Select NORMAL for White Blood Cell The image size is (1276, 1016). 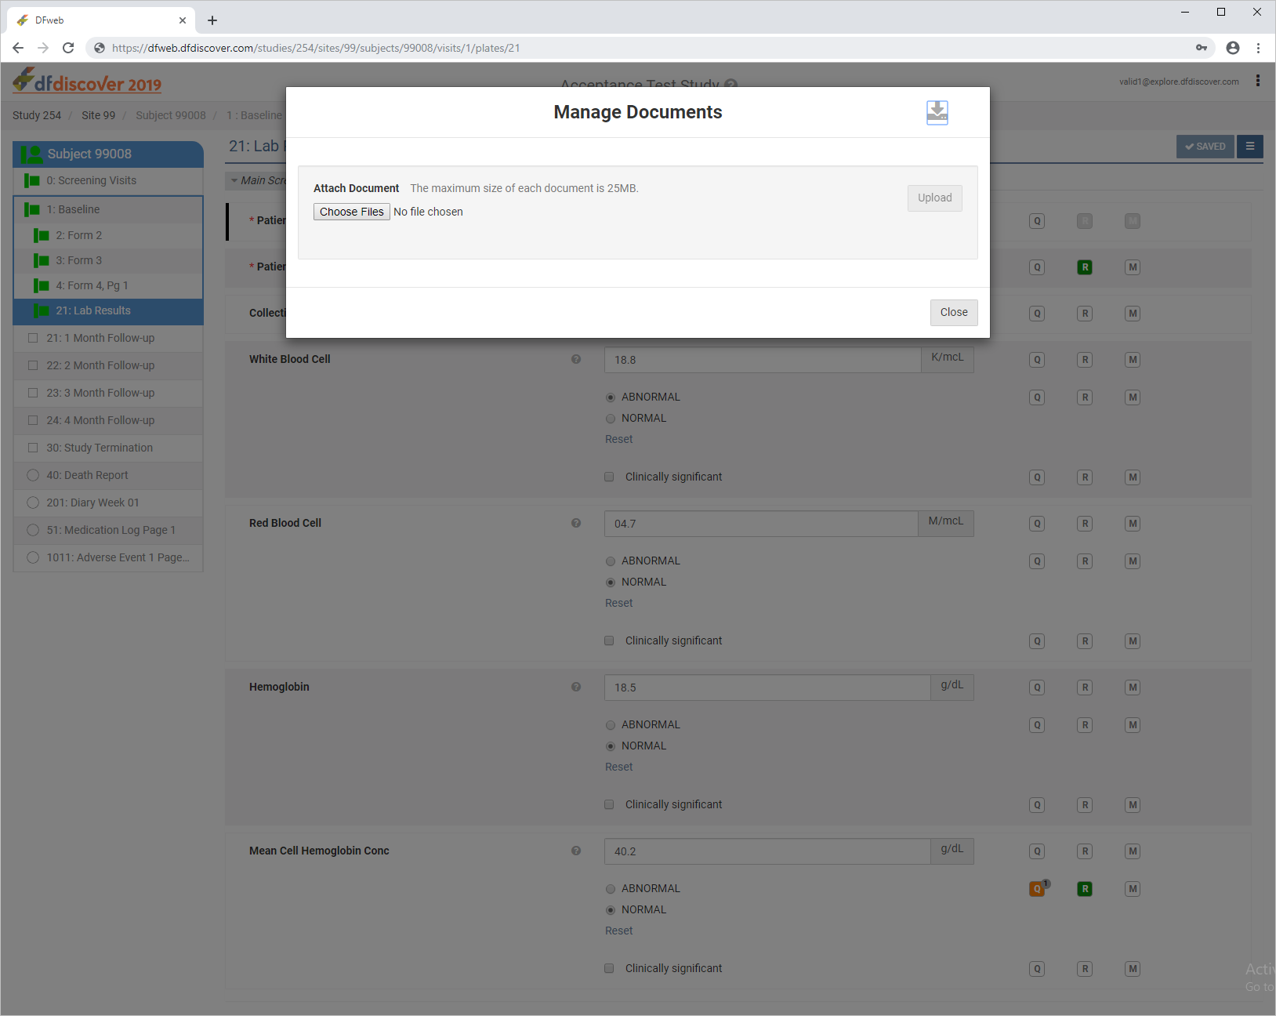click(x=611, y=419)
